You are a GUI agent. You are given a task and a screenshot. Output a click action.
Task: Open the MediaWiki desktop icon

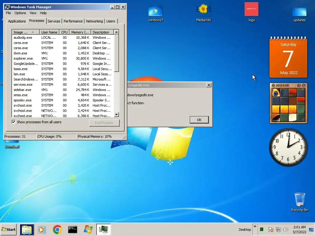coord(203,12)
